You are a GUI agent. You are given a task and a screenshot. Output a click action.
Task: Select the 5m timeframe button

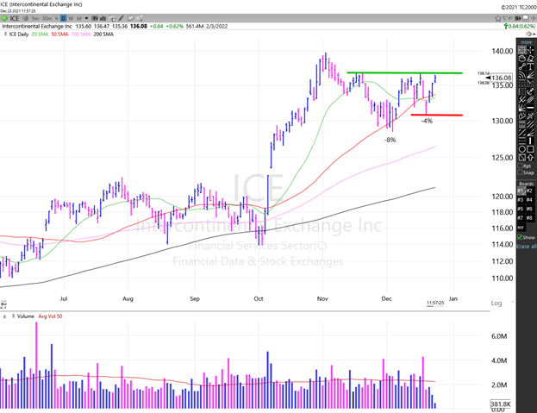tap(35, 18)
